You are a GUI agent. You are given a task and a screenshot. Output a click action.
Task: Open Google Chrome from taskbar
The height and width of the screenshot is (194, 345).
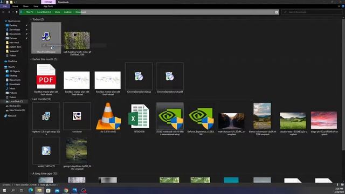point(66,190)
